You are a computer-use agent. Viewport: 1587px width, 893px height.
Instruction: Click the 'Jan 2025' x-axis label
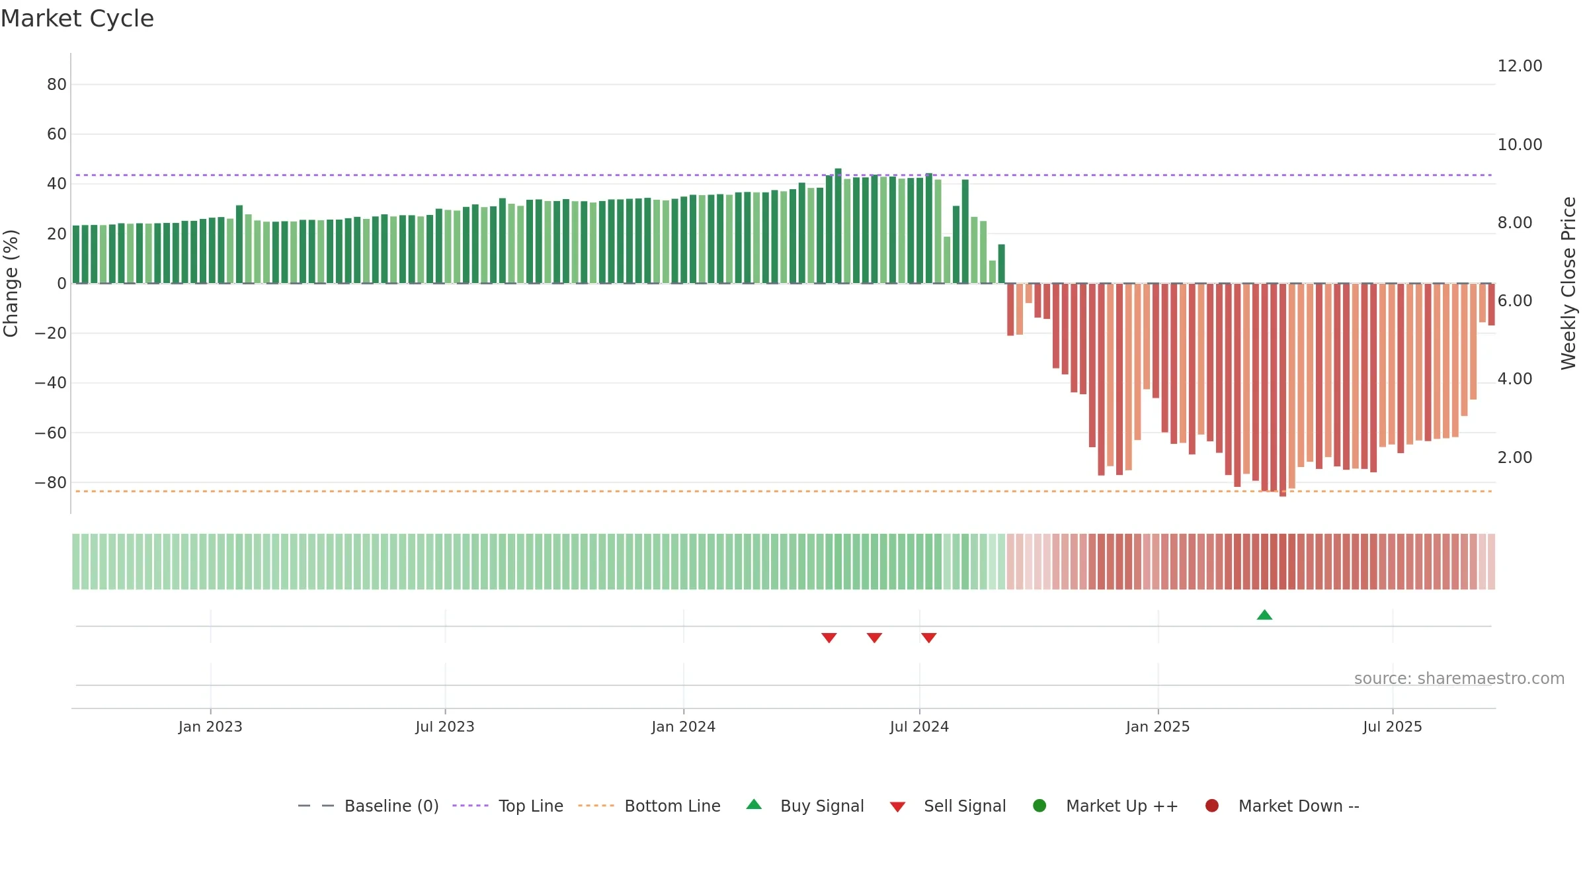(x=1158, y=727)
